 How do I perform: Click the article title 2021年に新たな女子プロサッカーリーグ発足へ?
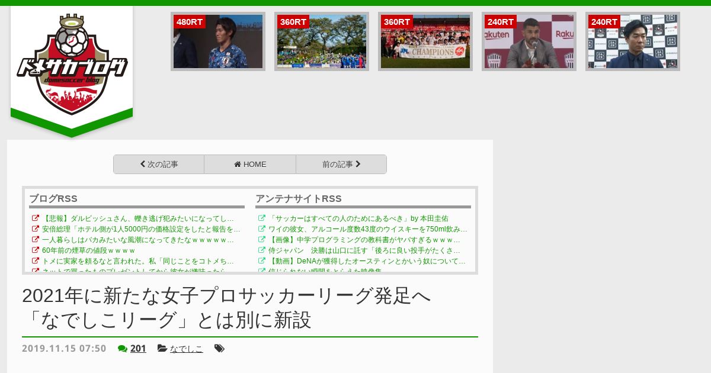tap(226, 308)
